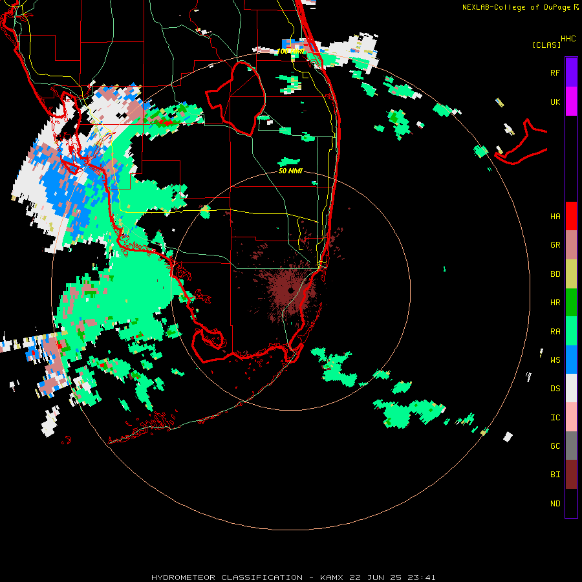The image size is (582, 582).
Task: Click the HA legend label
Action: pos(555,217)
